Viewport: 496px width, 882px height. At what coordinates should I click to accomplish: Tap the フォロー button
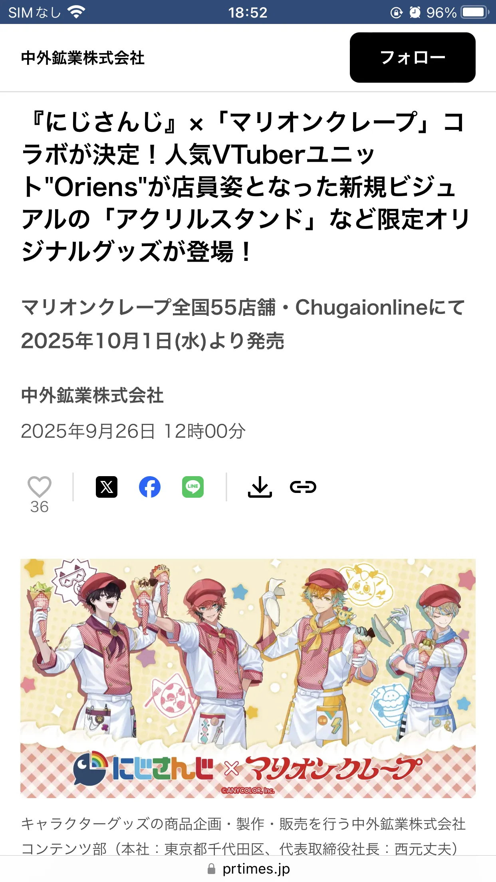click(413, 58)
